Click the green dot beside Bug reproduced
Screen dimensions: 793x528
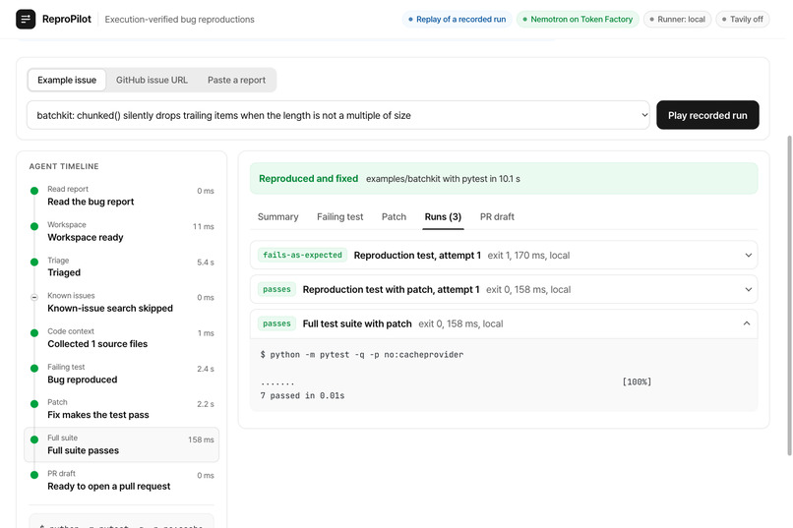(x=34, y=369)
